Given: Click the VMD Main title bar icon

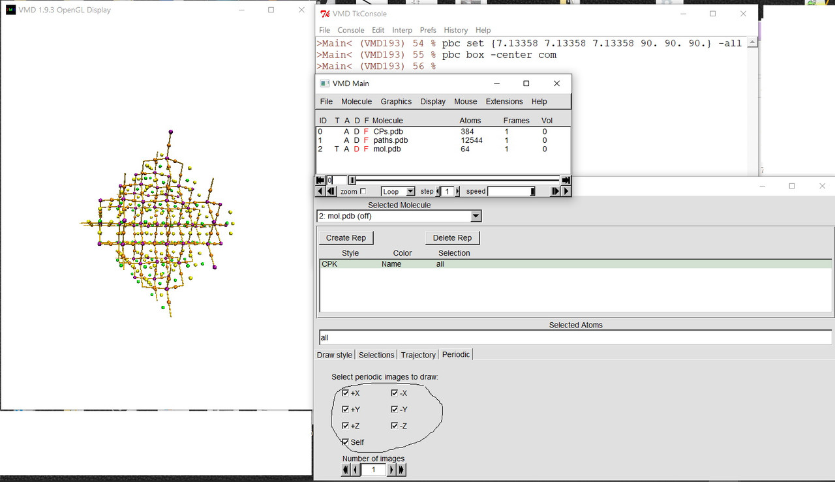Looking at the screenshot, I should 324,83.
